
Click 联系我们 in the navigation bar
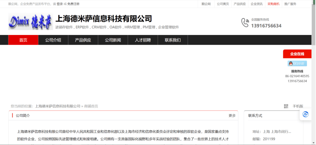click(173, 40)
